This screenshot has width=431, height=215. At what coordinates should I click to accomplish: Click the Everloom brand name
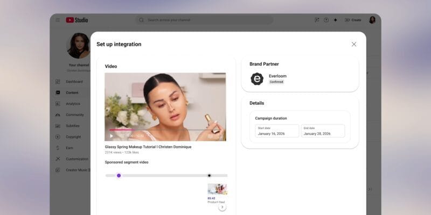pos(277,76)
